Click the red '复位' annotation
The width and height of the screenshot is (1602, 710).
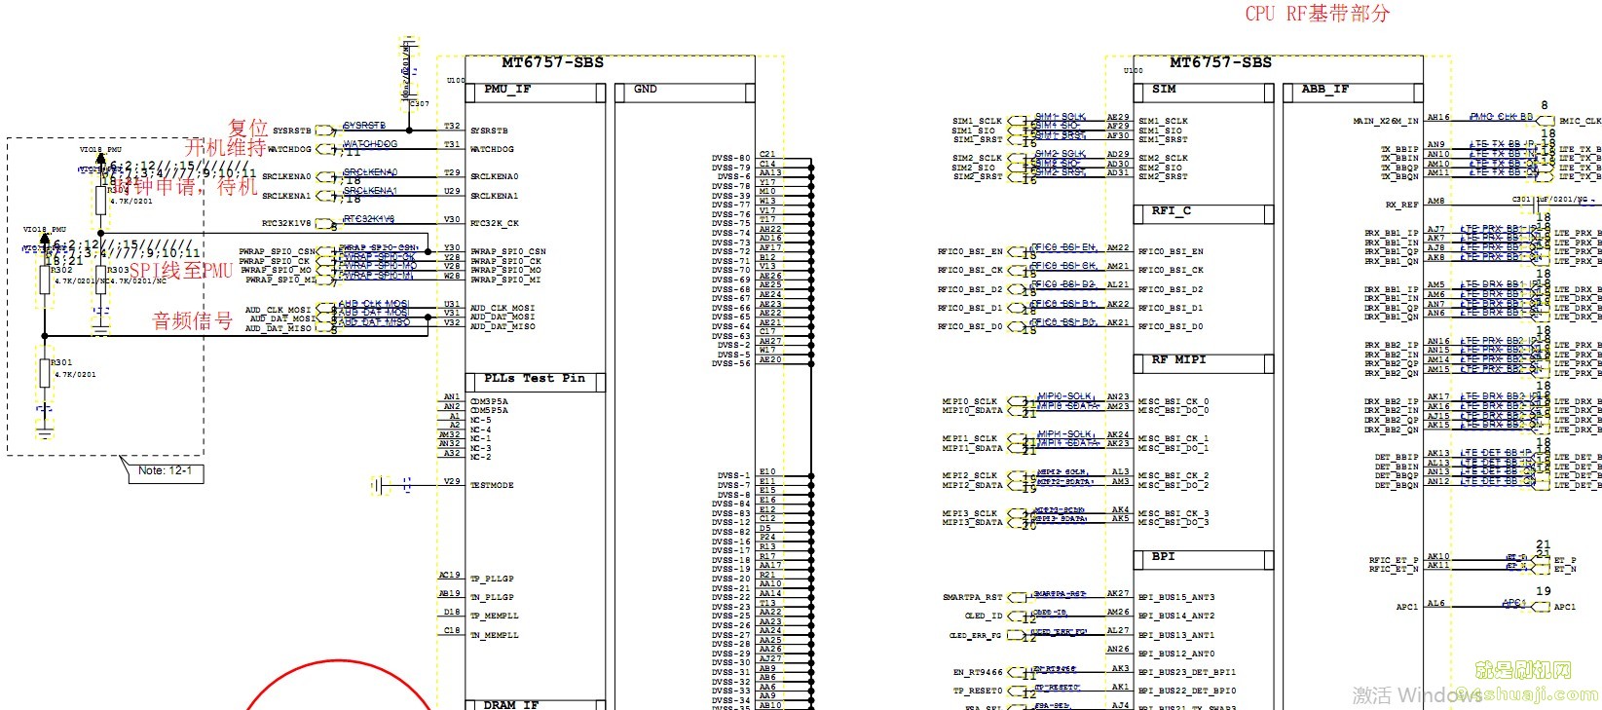tap(247, 128)
